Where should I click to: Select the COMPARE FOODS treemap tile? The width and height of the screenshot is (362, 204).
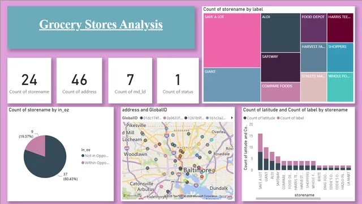pyautogui.click(x=281, y=92)
